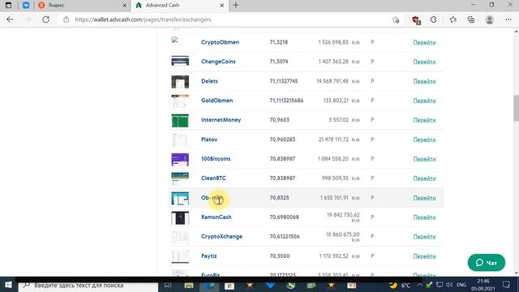The width and height of the screenshot is (519, 292).
Task: Open the Platov exchanger name link
Action: 209,140
